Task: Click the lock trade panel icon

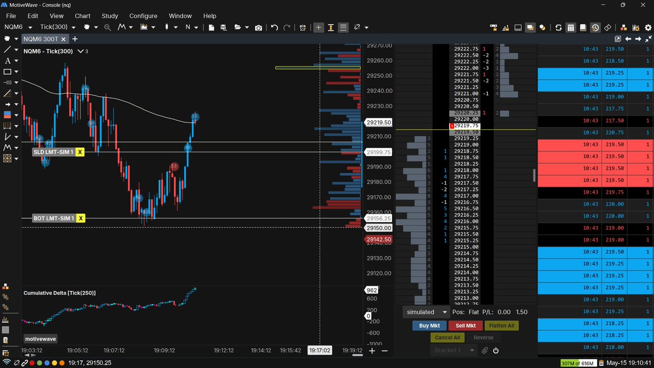Action: point(494,27)
